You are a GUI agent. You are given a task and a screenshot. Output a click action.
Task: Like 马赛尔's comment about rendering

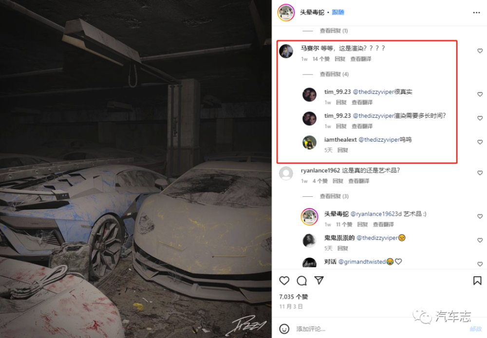[480, 51]
